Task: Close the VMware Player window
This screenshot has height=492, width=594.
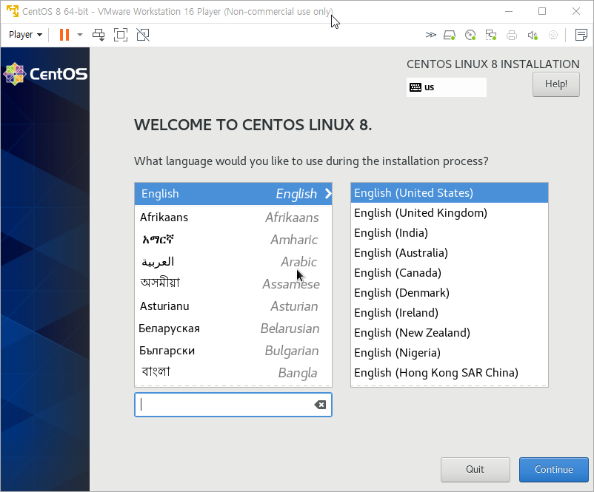Action: pos(575,11)
